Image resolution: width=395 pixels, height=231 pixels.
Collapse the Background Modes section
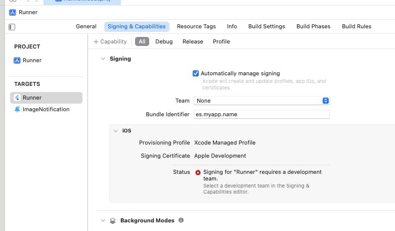pyautogui.click(x=103, y=221)
